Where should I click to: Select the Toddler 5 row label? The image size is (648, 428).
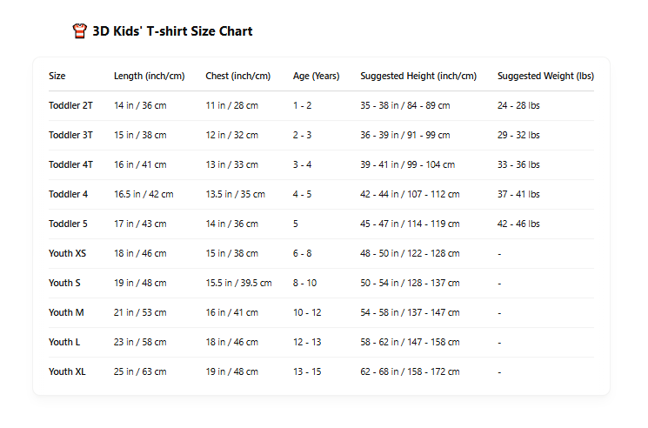[68, 224]
